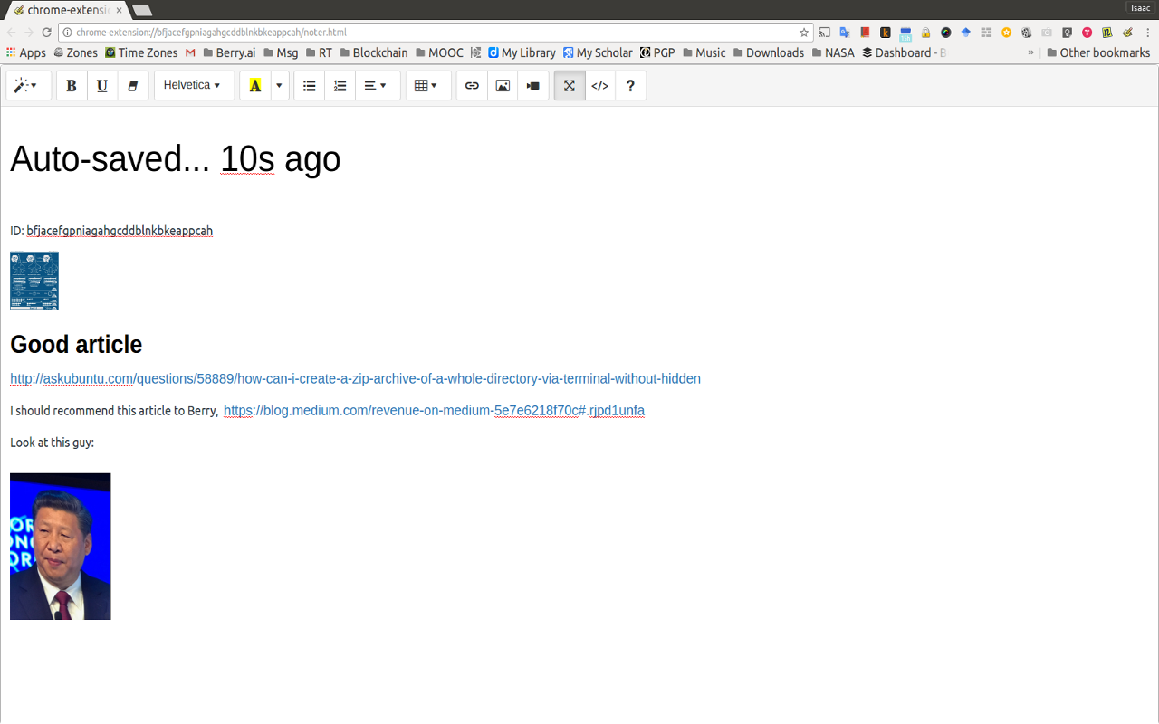
Task: Open the Other bookmarks menu
Action: [1098, 52]
